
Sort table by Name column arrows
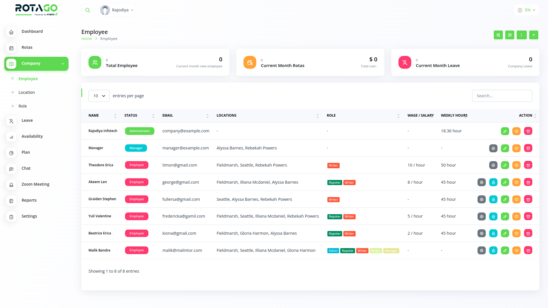115,116
